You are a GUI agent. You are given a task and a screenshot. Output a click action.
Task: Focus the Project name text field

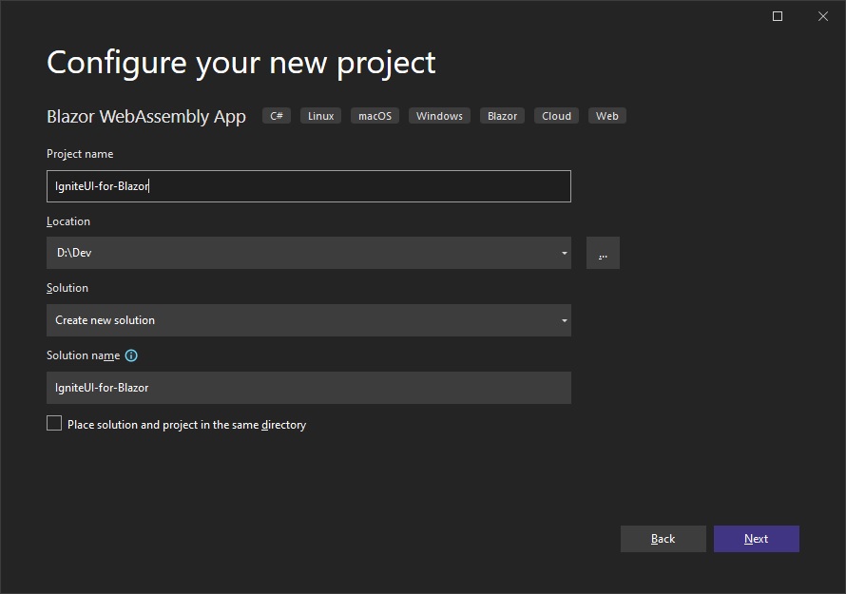point(308,186)
